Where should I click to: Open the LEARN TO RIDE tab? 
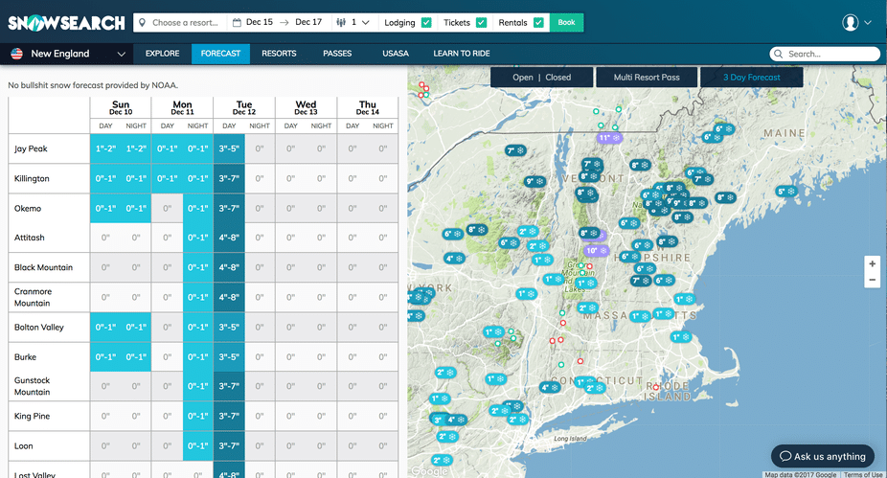[462, 54]
